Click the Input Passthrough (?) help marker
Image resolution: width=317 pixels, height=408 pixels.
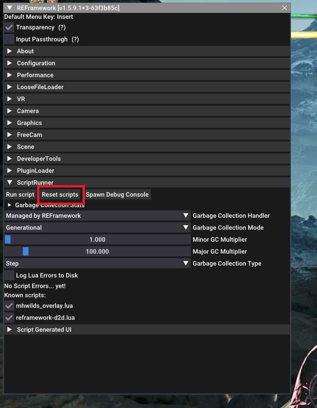click(75, 40)
